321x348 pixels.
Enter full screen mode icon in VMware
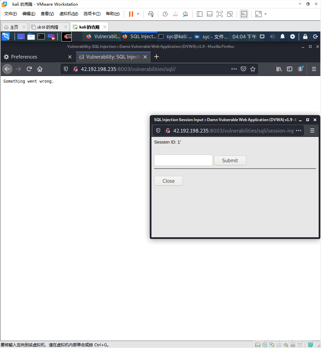(220, 14)
